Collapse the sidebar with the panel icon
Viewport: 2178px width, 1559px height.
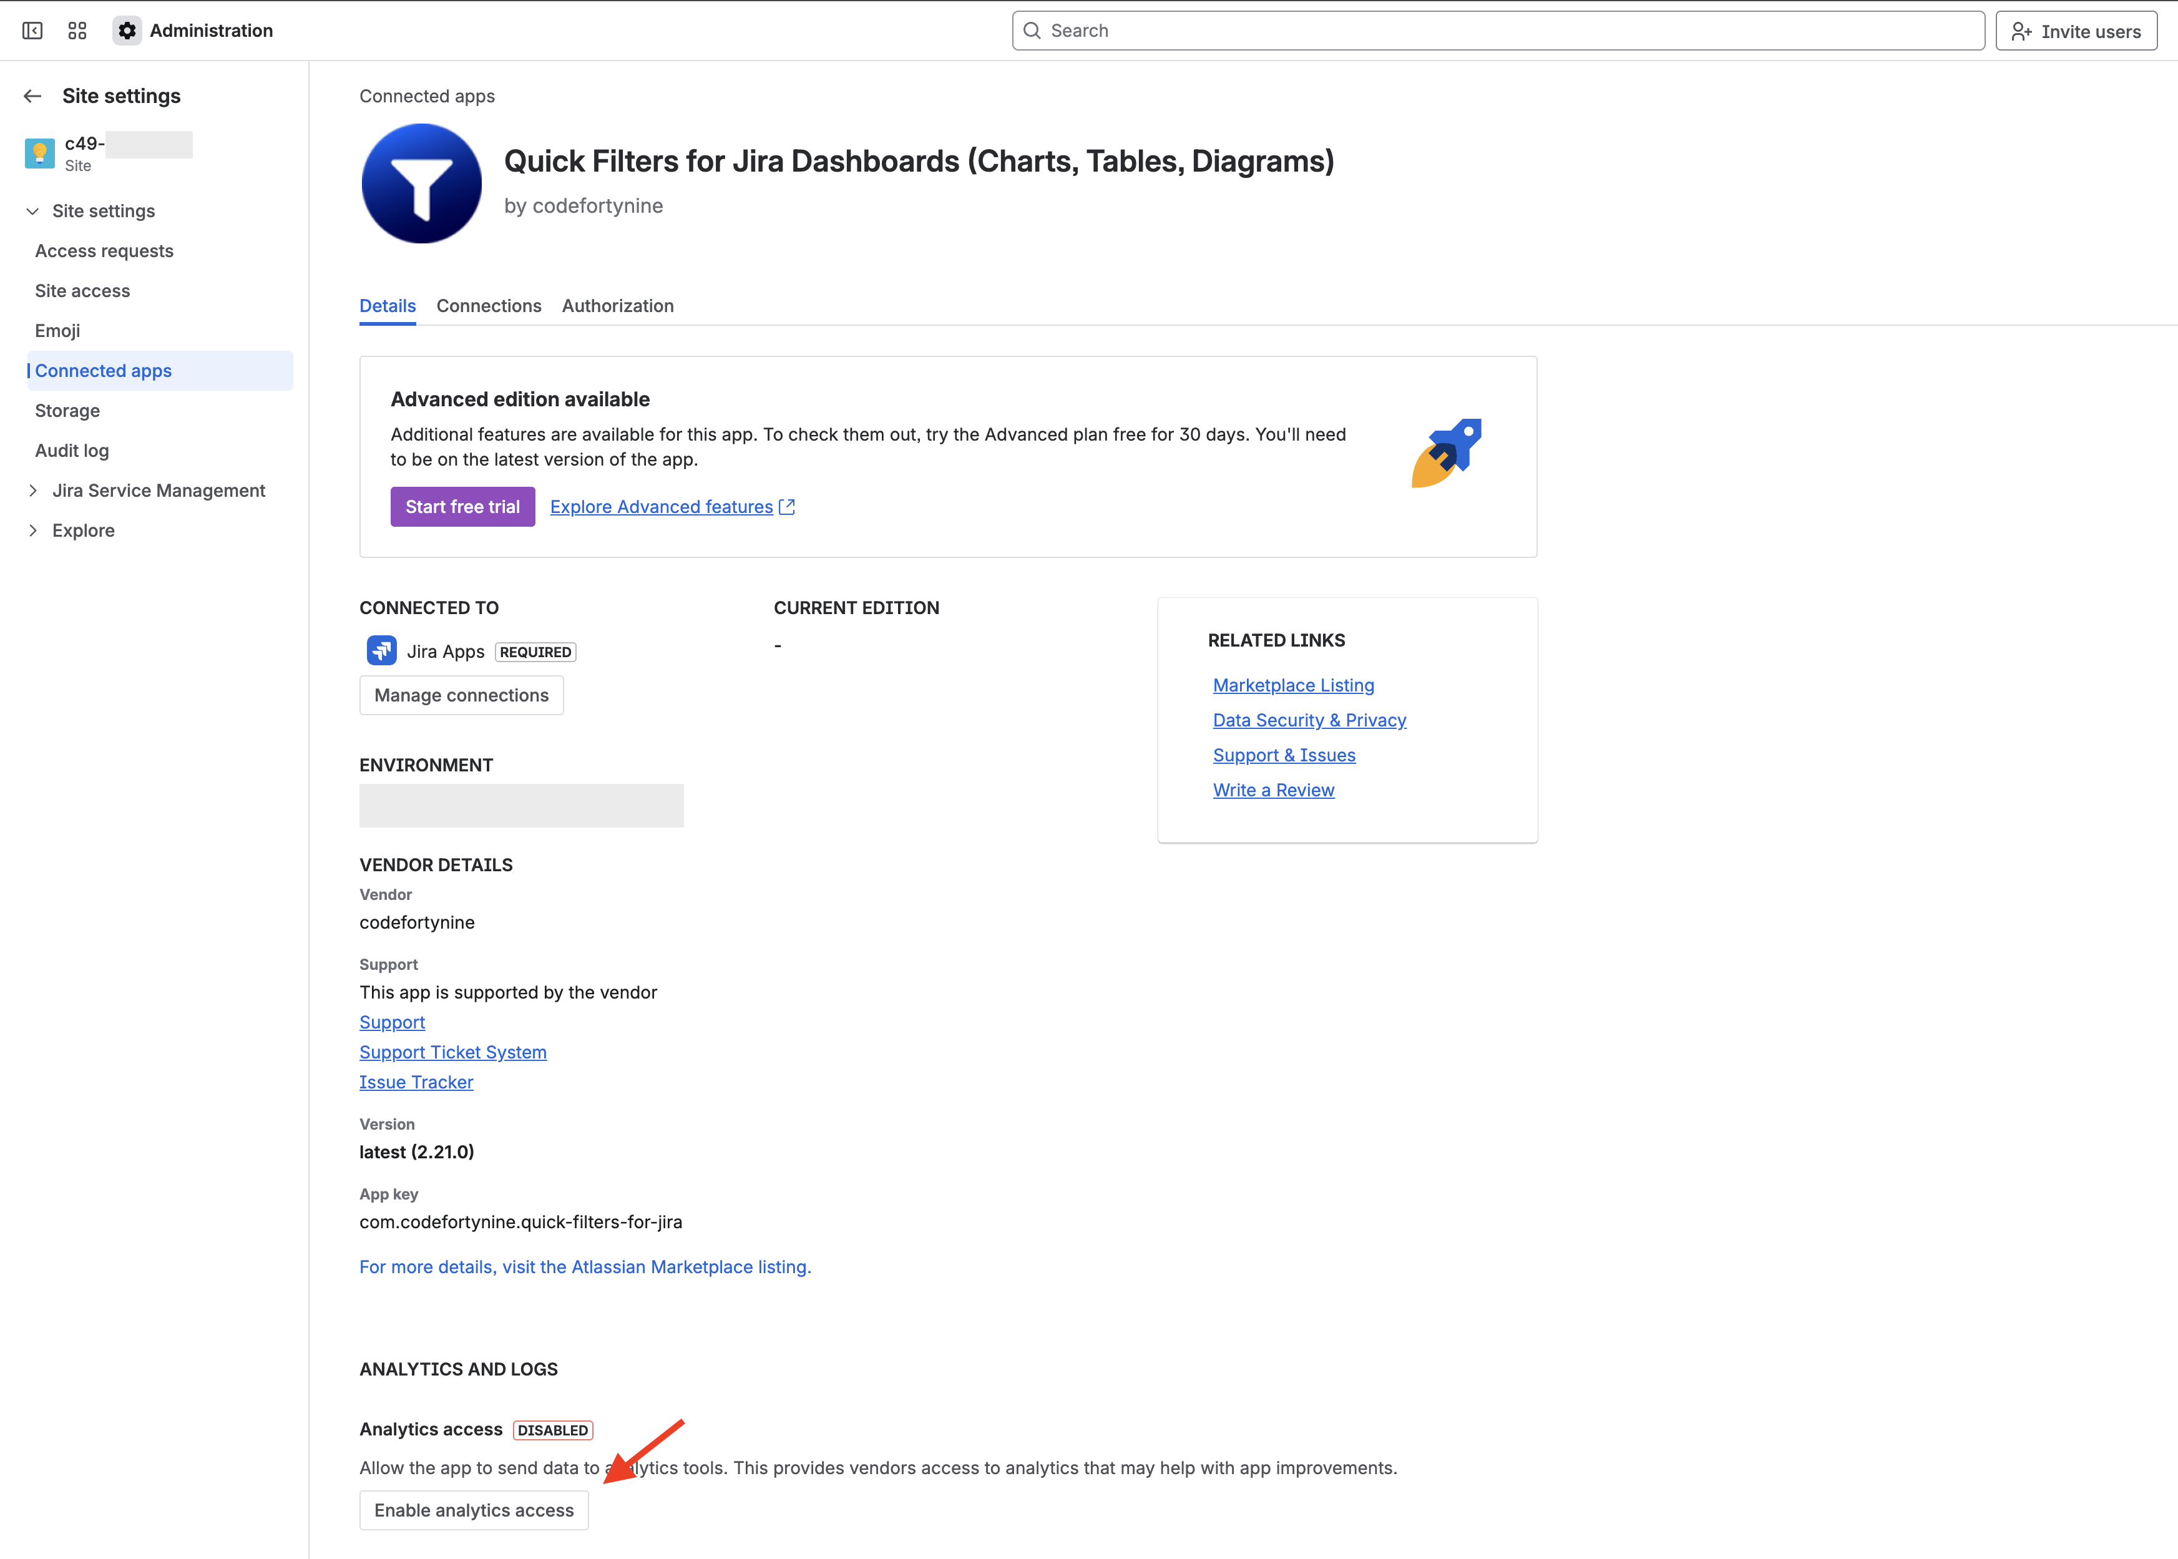(x=32, y=31)
